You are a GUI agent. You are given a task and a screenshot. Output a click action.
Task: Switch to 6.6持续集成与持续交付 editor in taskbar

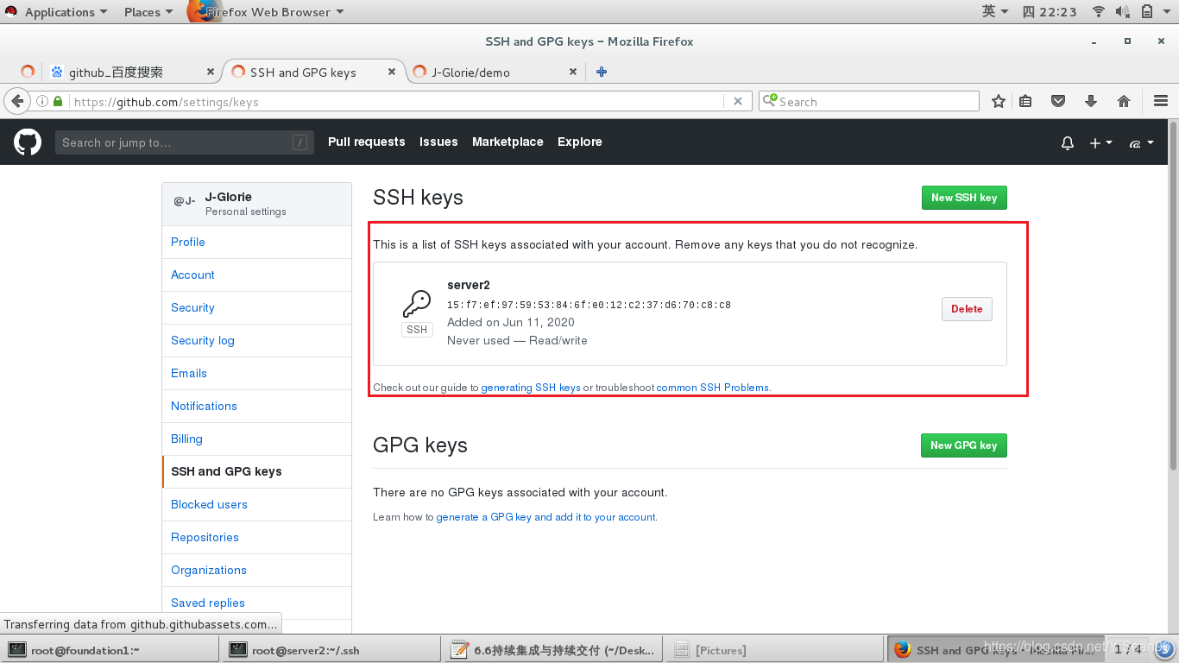(552, 650)
